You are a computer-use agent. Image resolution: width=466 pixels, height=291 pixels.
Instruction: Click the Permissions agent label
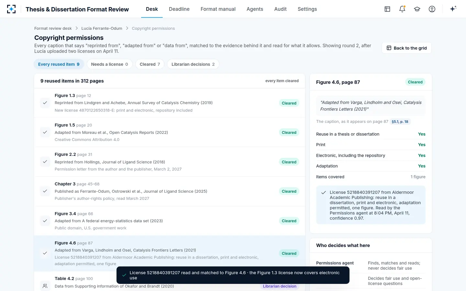(335, 263)
